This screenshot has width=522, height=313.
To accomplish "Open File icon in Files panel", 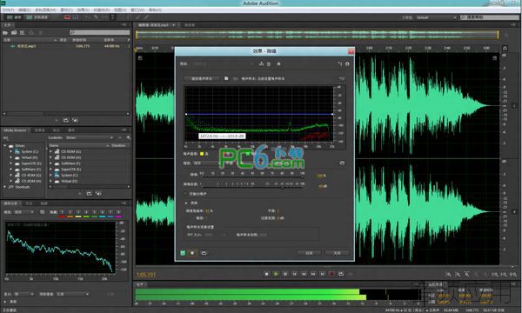I will (5, 32).
